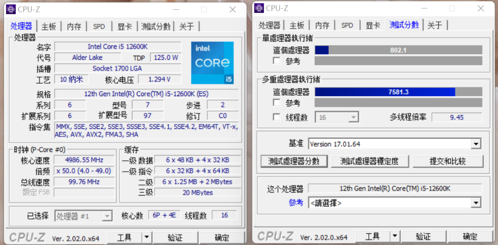The width and height of the screenshot is (498, 245).
Task: Click the 測試處理器分數 button
Action: point(294,161)
